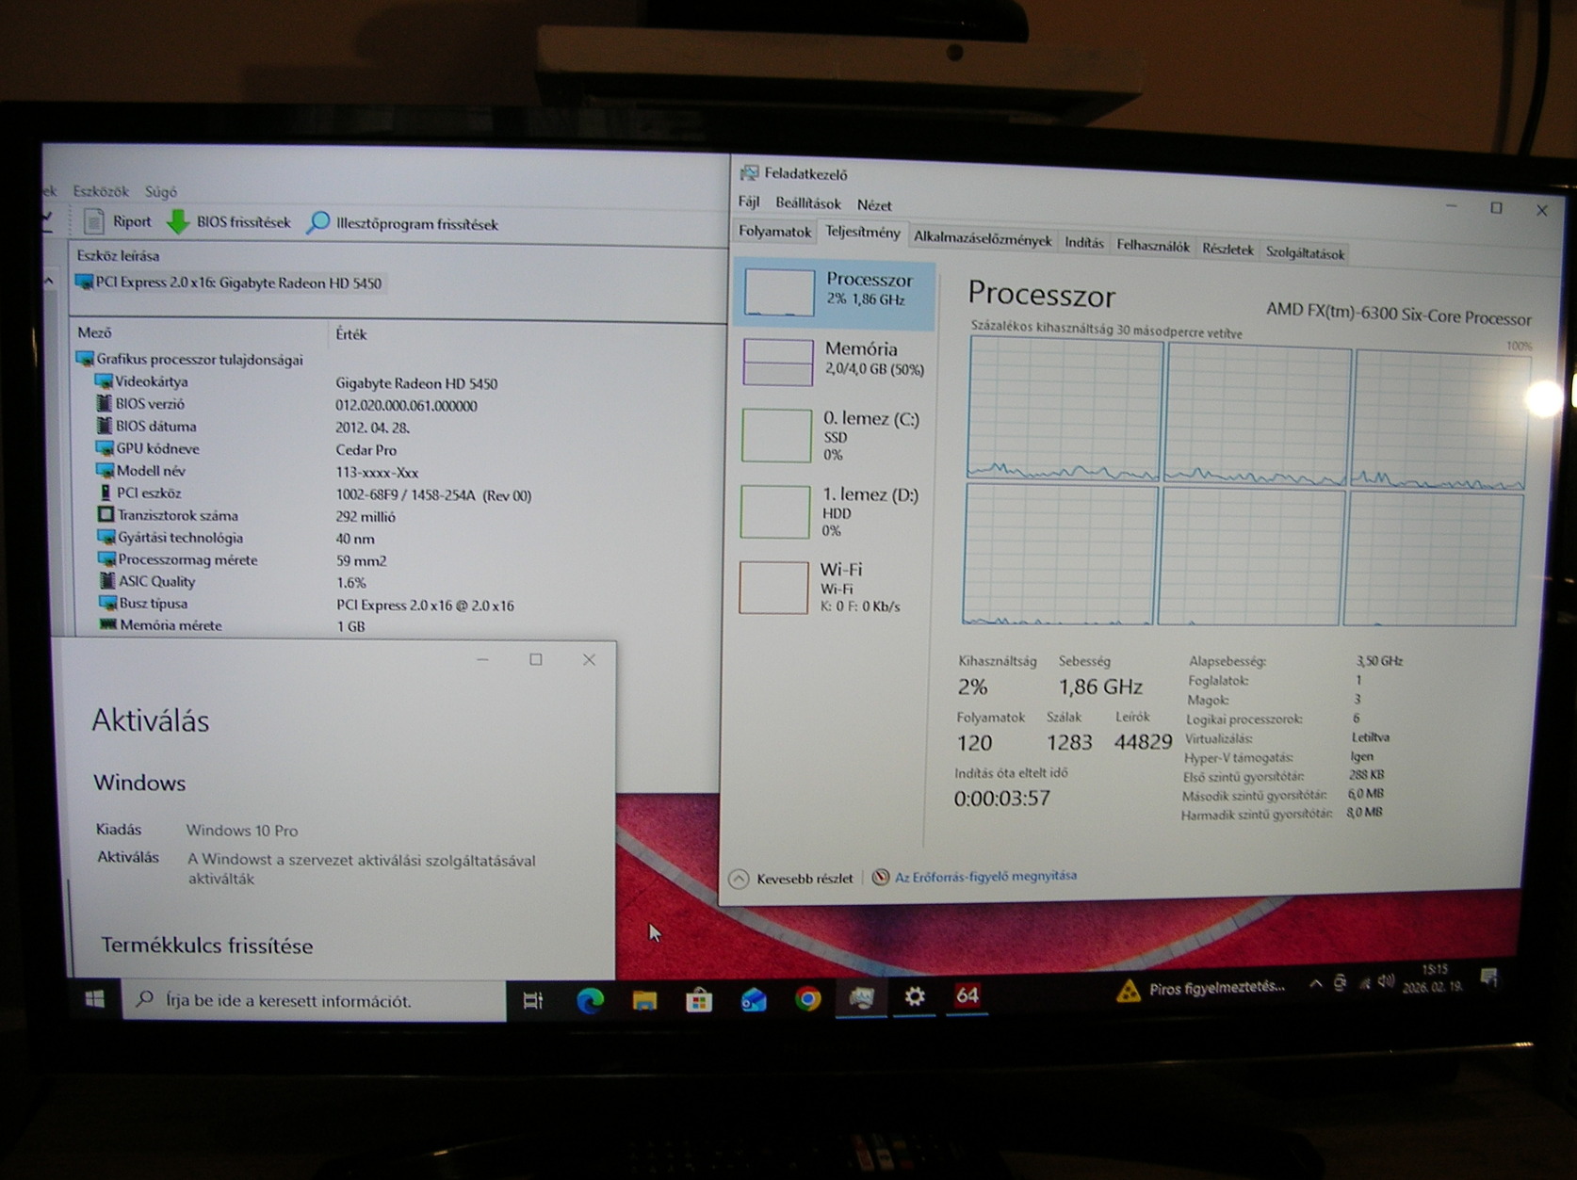Open Google Chrome from the taskbar
1577x1180 pixels.
807,998
